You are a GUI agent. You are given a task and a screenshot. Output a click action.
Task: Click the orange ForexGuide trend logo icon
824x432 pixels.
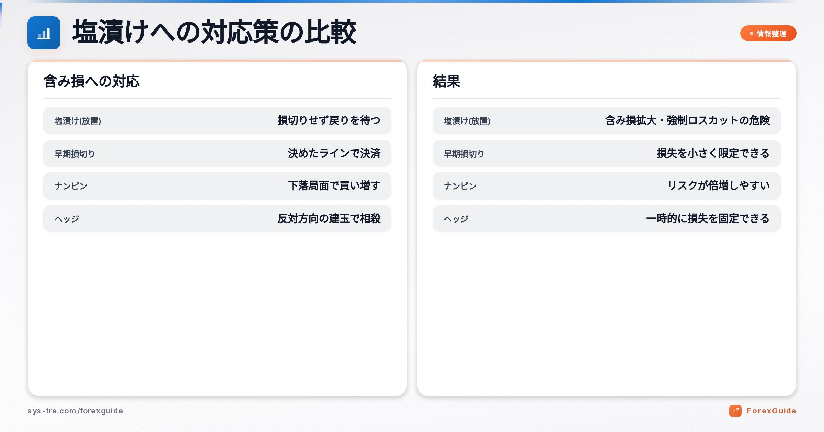(735, 410)
